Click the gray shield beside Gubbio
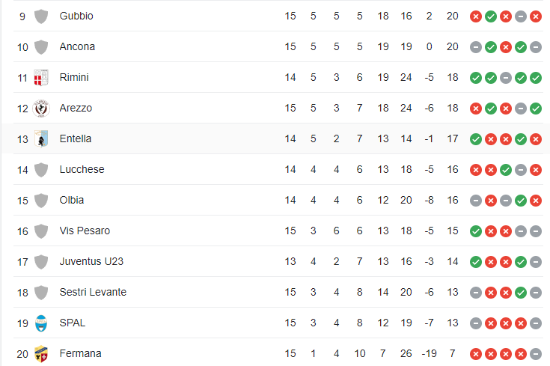Image resolution: width=550 pixels, height=366 pixels. pos(41,16)
